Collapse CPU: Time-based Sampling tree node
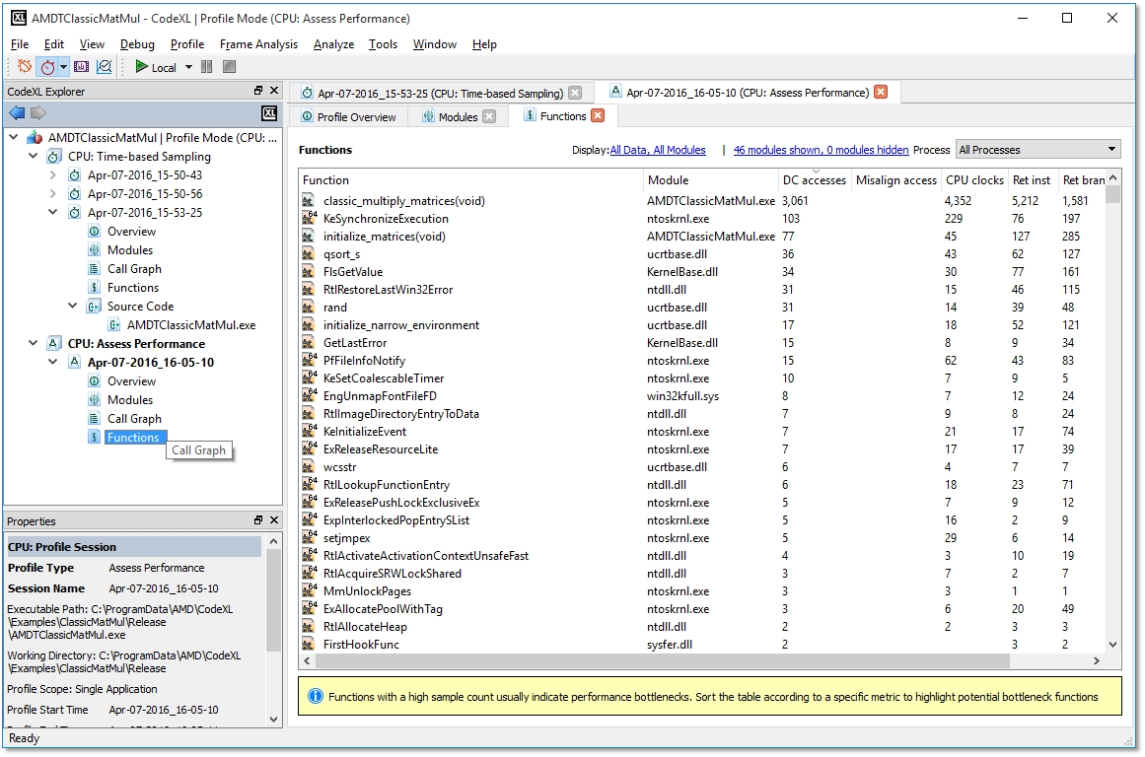Viewport: 1145px width, 757px height. (x=33, y=156)
